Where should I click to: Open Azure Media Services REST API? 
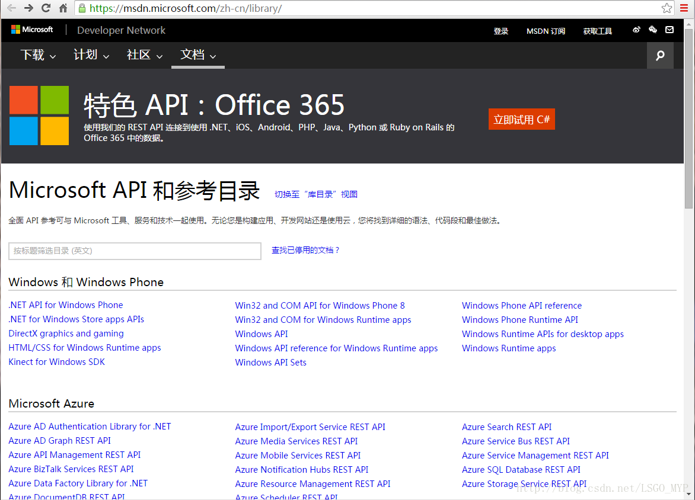pos(297,441)
